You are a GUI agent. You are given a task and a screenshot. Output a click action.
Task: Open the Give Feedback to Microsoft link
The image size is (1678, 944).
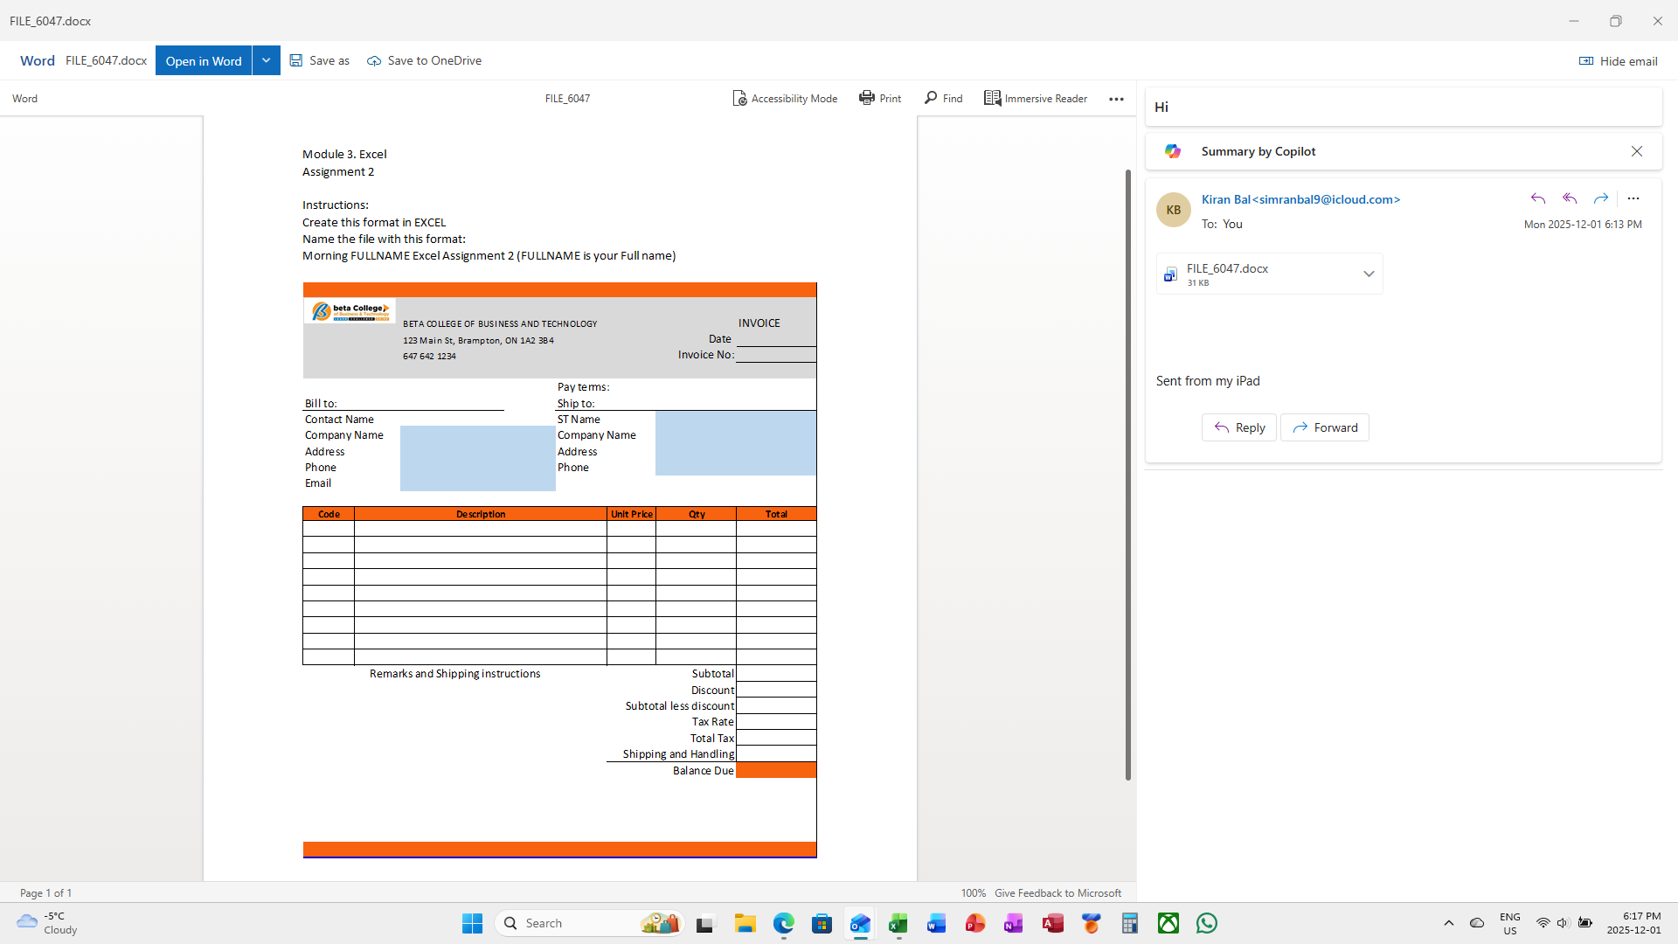coord(1057,892)
